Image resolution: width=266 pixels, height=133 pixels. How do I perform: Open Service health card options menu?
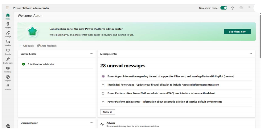(x=92, y=54)
